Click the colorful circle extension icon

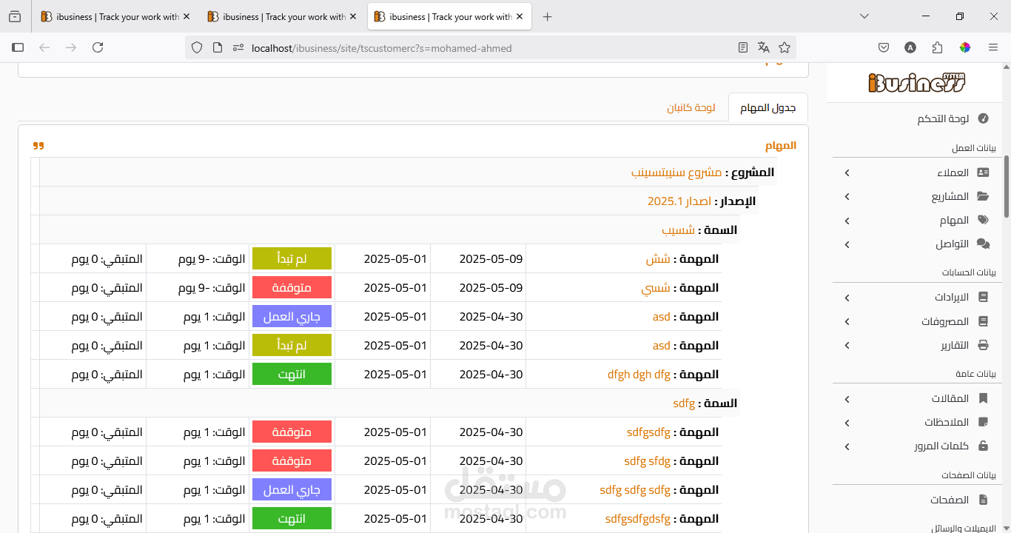[x=965, y=47]
